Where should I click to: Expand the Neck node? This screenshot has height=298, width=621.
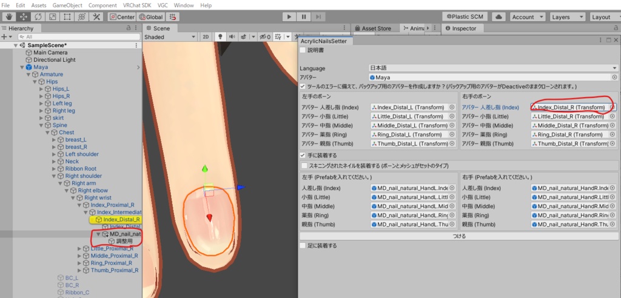click(54, 162)
